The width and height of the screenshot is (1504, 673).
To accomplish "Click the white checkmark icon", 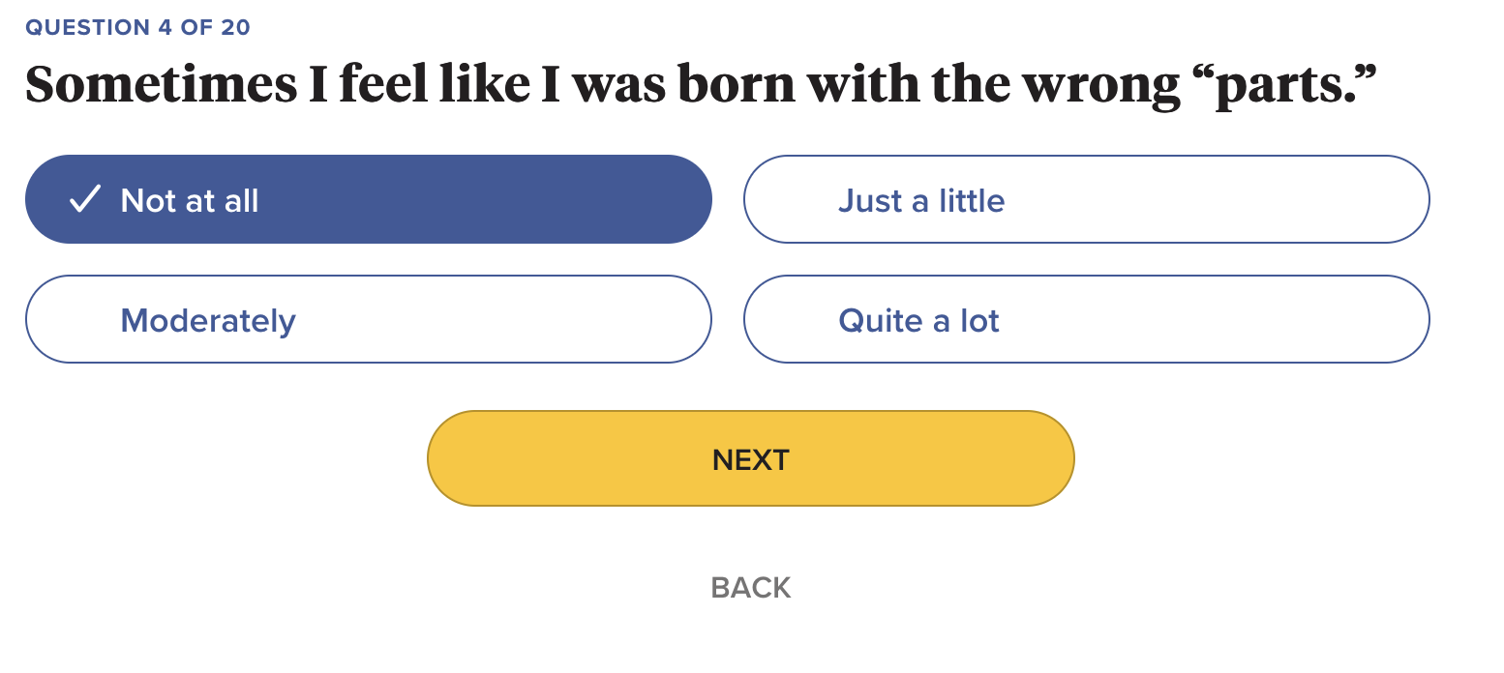I will click(85, 199).
